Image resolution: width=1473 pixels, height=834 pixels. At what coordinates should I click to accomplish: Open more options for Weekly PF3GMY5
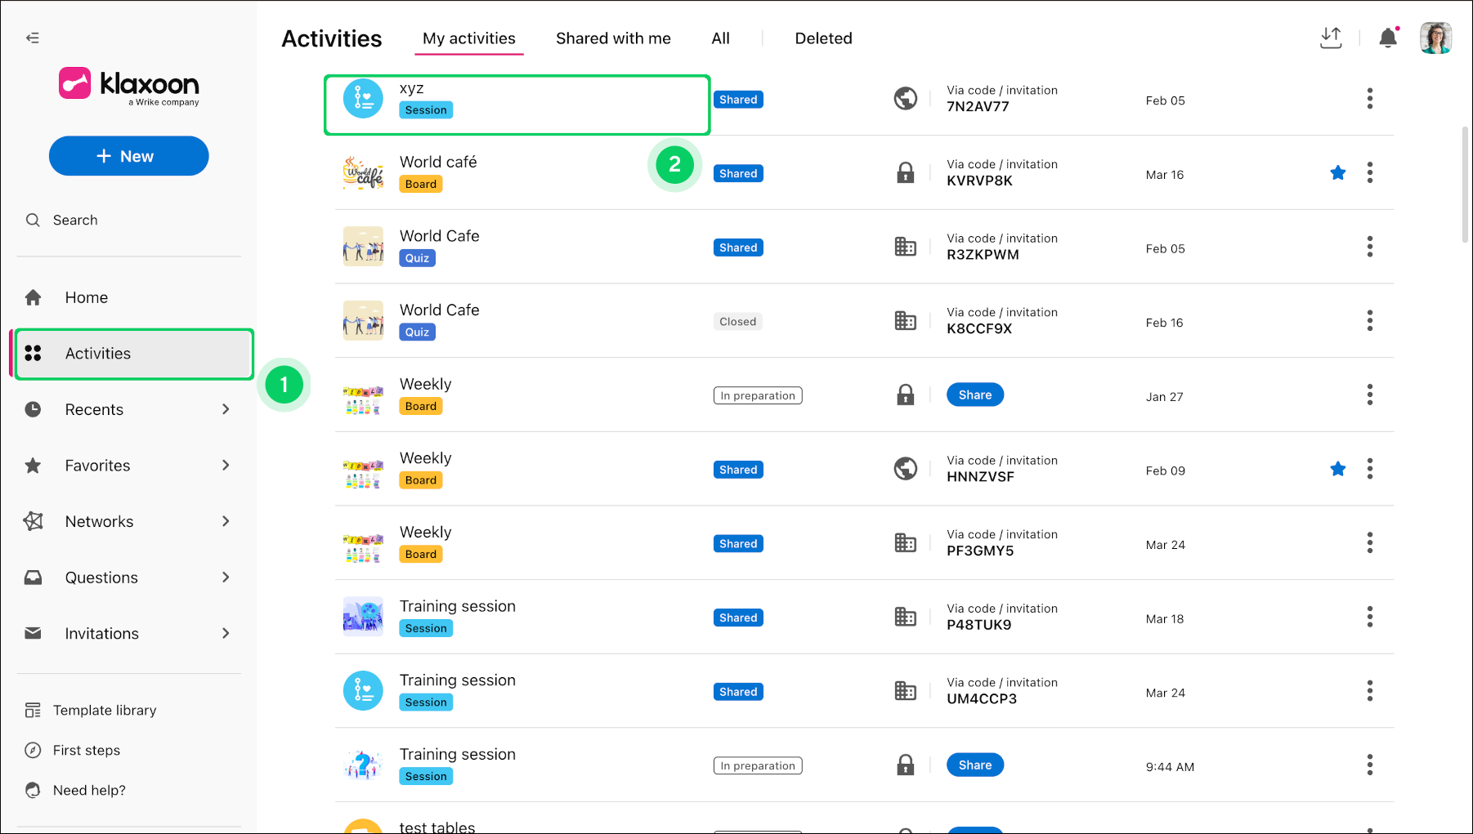(1370, 543)
